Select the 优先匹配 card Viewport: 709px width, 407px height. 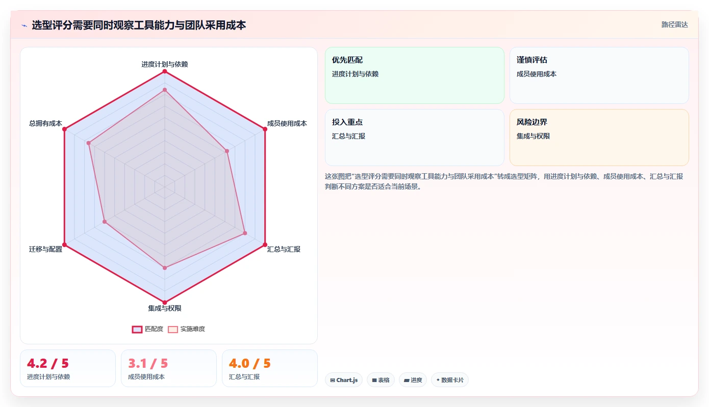[414, 75]
